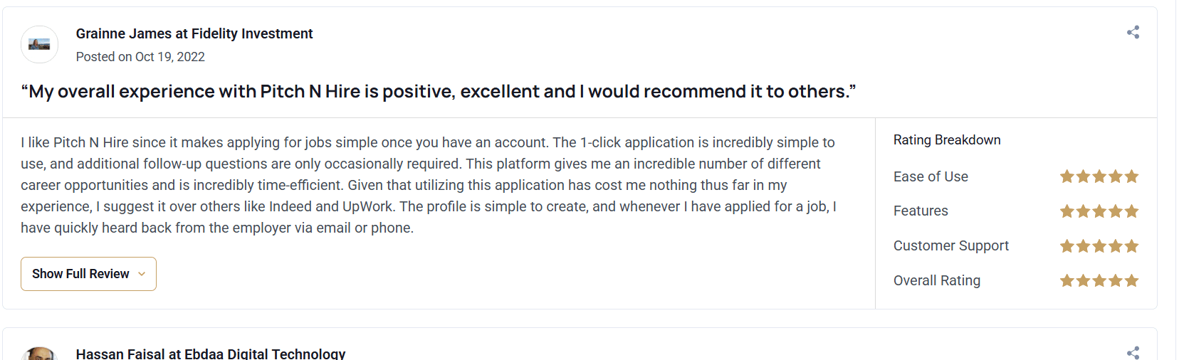Click the Posted on Oct 19, 2022 date
Image resolution: width=1184 pixels, height=360 pixels.
[x=140, y=57]
